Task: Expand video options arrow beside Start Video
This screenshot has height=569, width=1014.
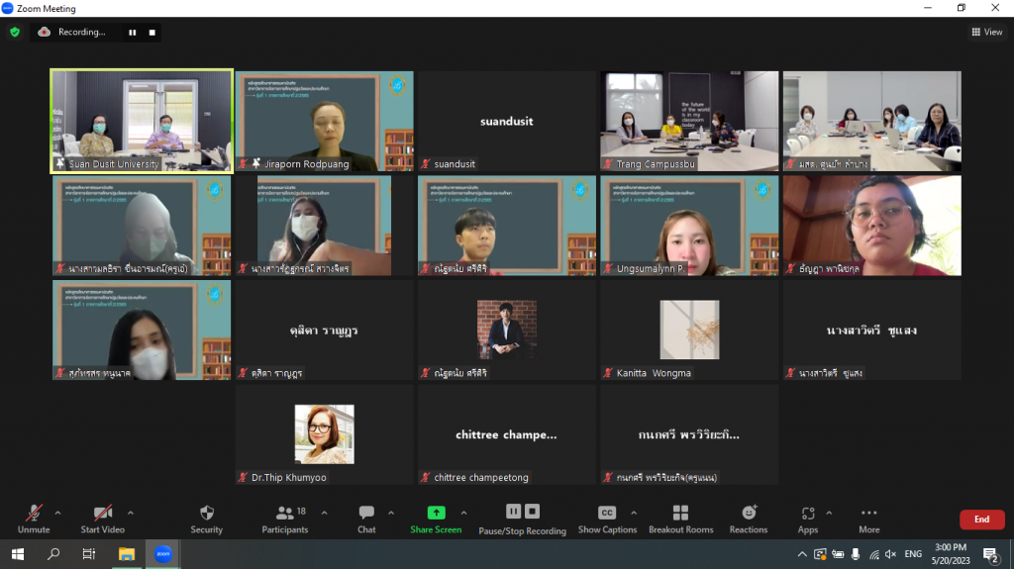Action: pyautogui.click(x=131, y=513)
